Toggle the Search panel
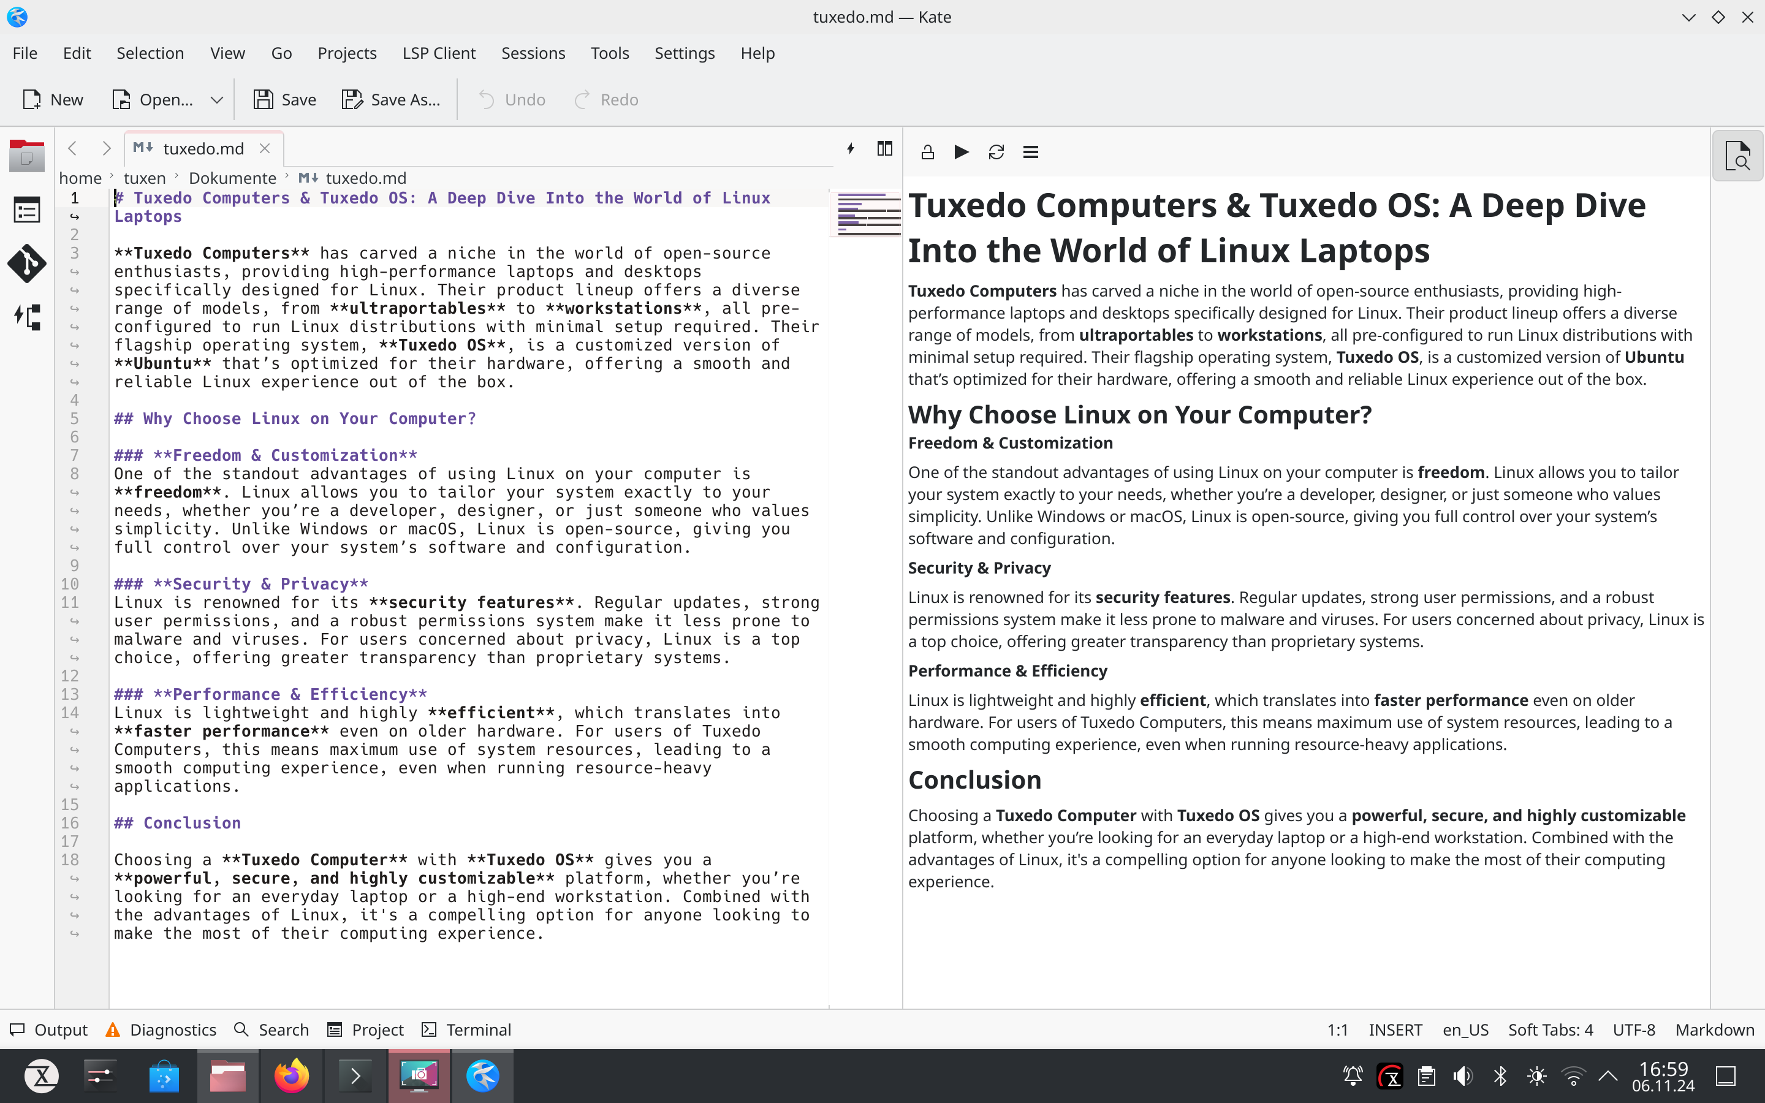This screenshot has width=1765, height=1103. pyautogui.click(x=271, y=1029)
